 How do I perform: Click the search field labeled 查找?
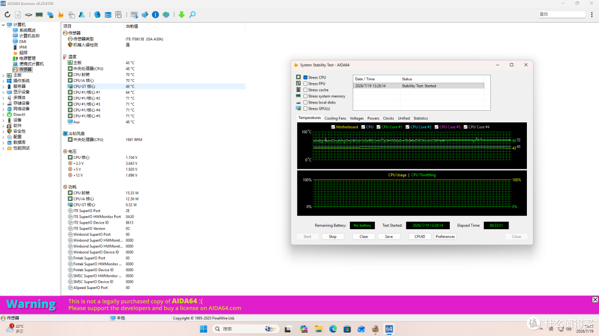coord(561,14)
